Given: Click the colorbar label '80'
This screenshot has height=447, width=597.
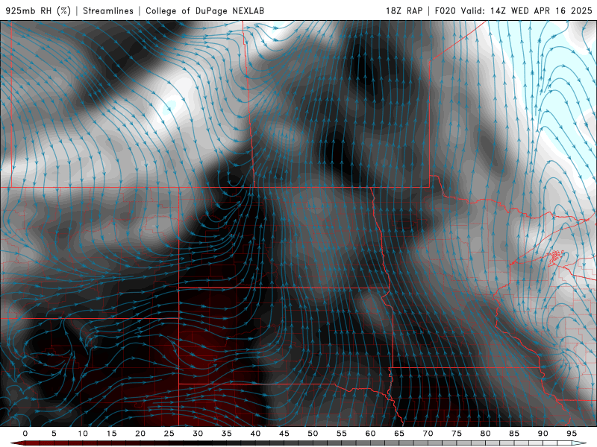Looking at the screenshot, I should pos(485,434).
